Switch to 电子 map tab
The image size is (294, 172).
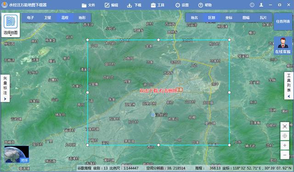30,17
